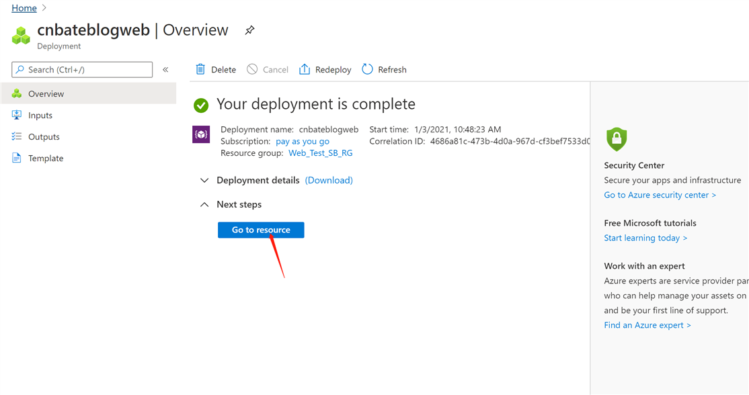Click the search magnifier icon in the sidebar
This screenshot has height=395, width=749.
coord(19,70)
